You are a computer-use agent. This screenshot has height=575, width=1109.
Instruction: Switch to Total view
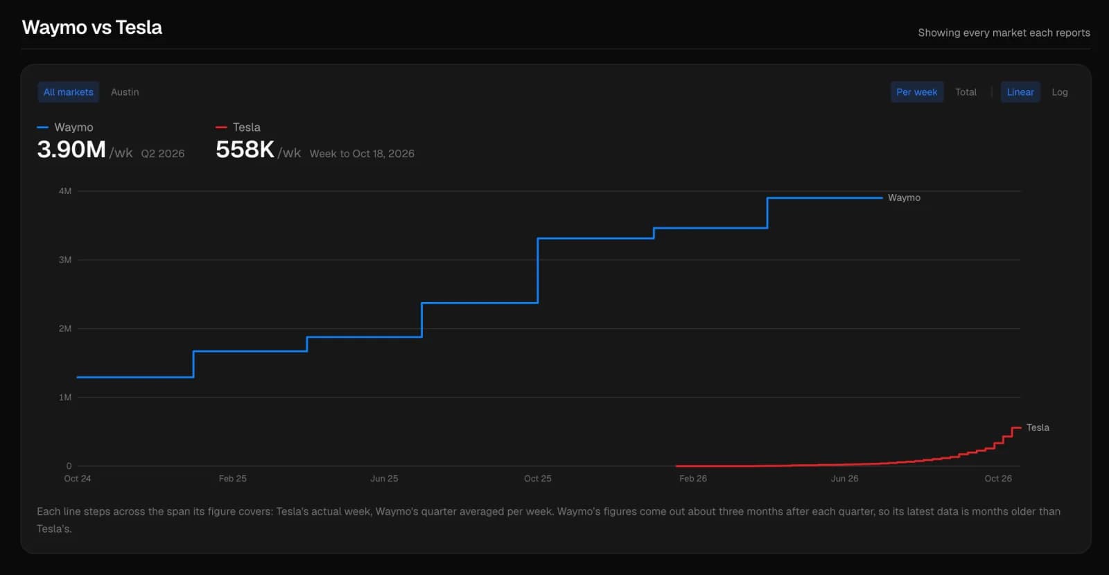(x=966, y=92)
